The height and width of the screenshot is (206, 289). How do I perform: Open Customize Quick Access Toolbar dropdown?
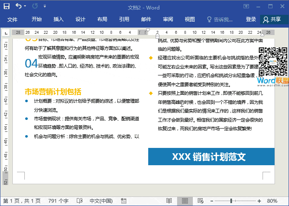pyautogui.click(x=45, y=7)
